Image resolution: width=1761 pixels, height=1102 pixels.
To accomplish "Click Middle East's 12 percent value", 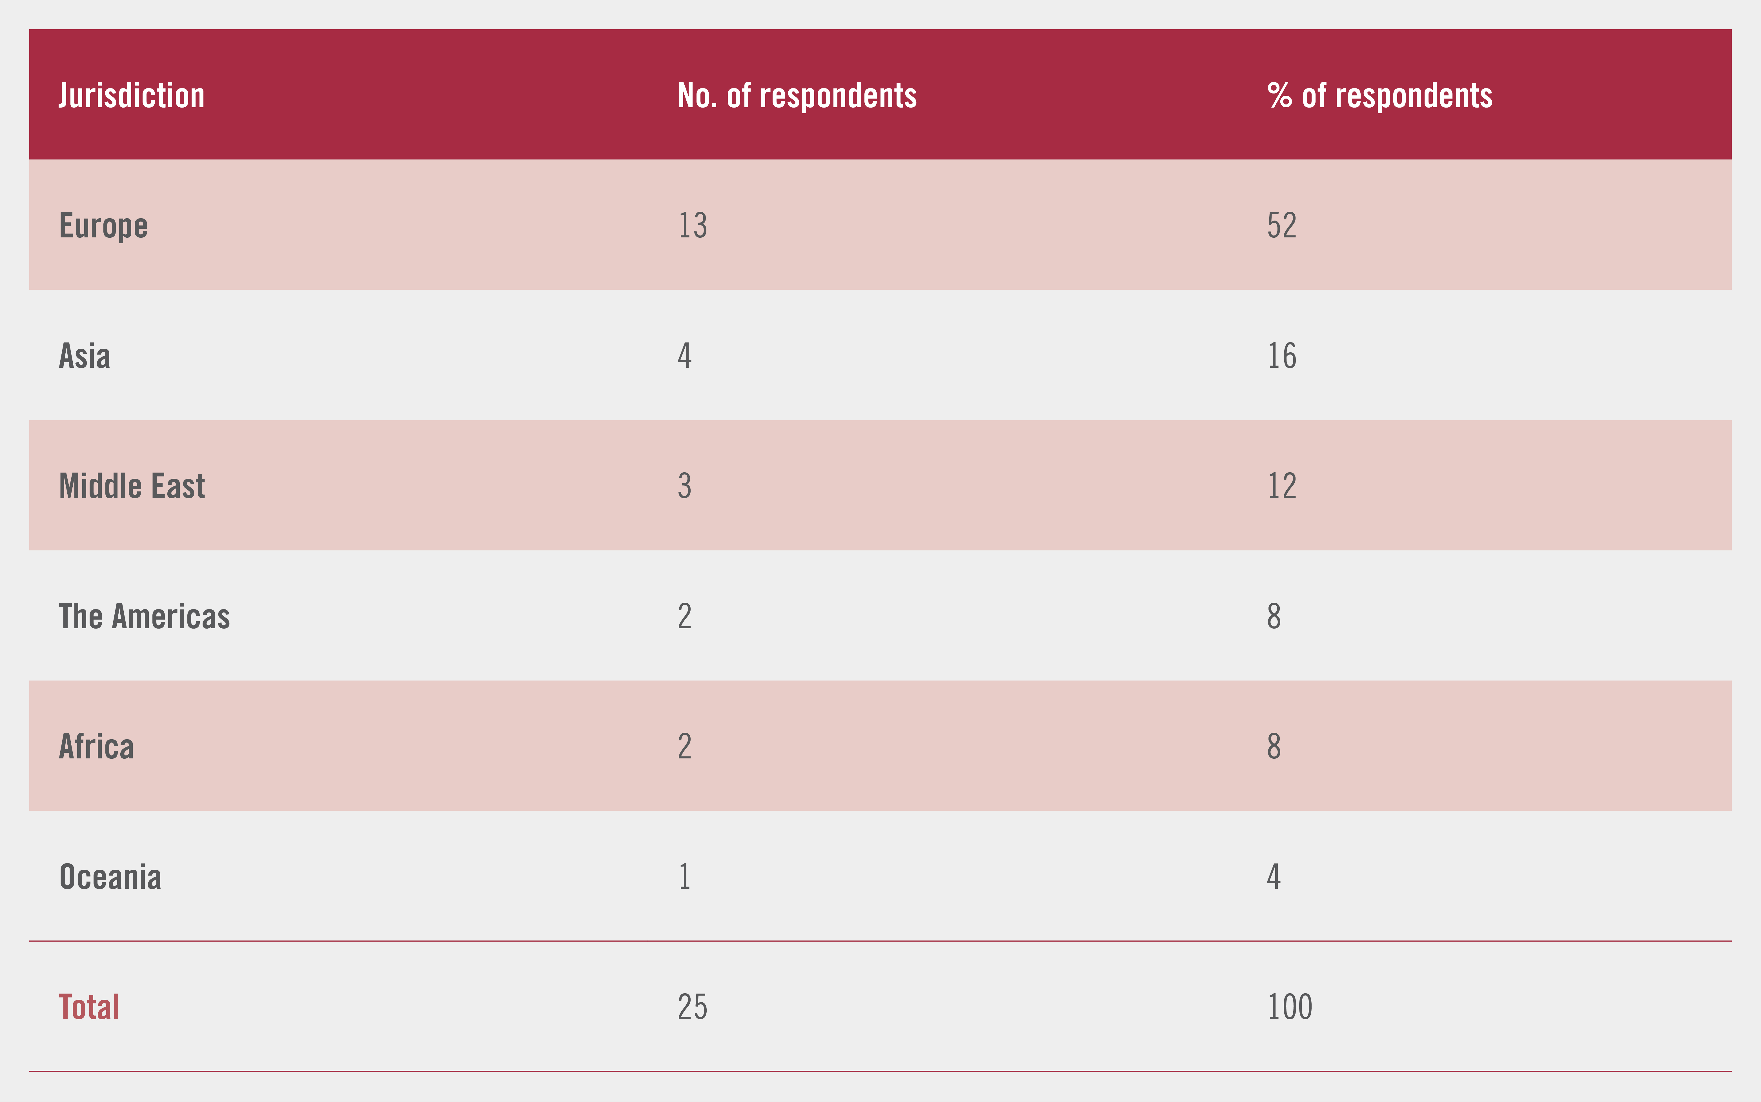I will point(1281,486).
